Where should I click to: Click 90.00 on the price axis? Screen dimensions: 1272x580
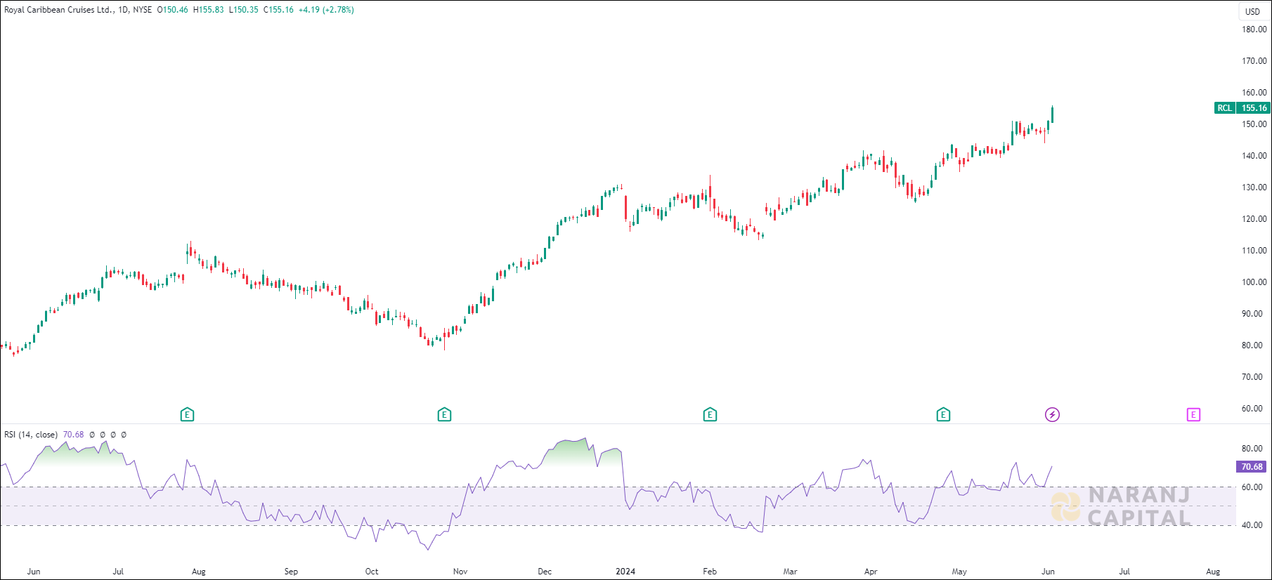(1252, 313)
